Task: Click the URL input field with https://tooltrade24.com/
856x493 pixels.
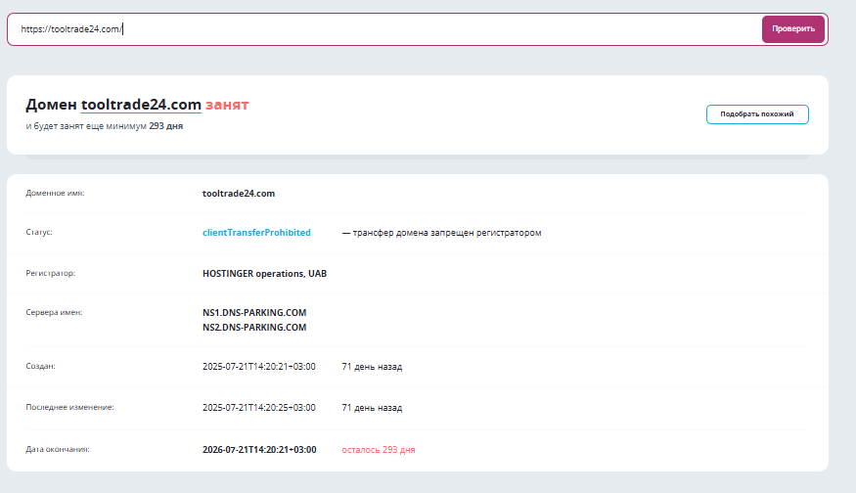Action: 382,29
